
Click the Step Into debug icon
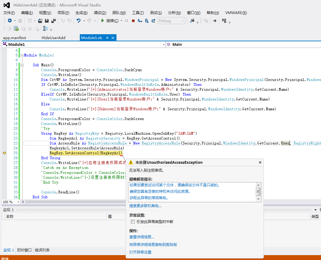pyautogui.click(x=140, y=21)
